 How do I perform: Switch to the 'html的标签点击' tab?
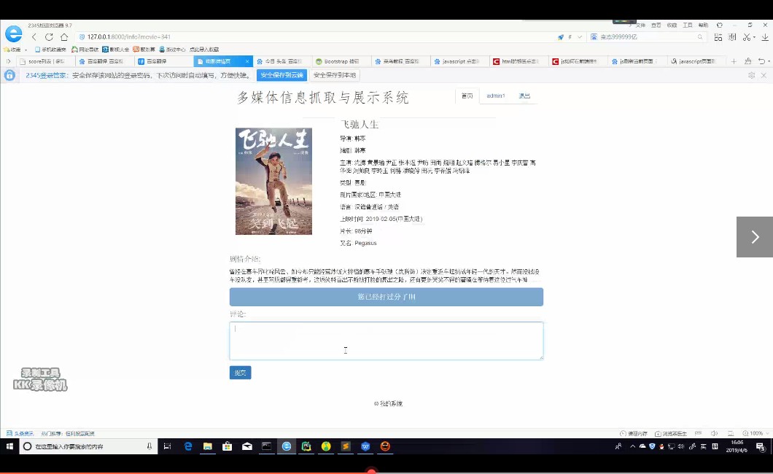click(518, 61)
